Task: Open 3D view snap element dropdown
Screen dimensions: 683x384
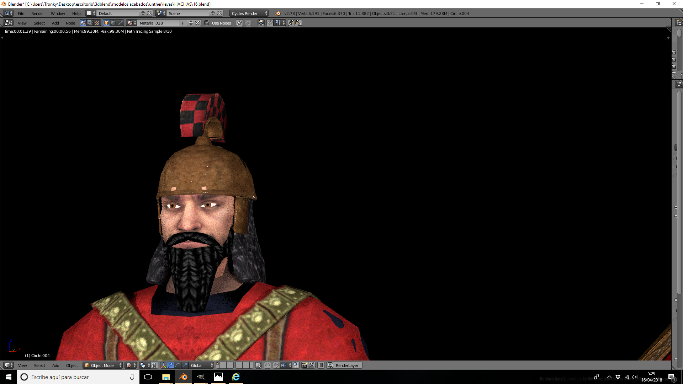Action: (286, 365)
